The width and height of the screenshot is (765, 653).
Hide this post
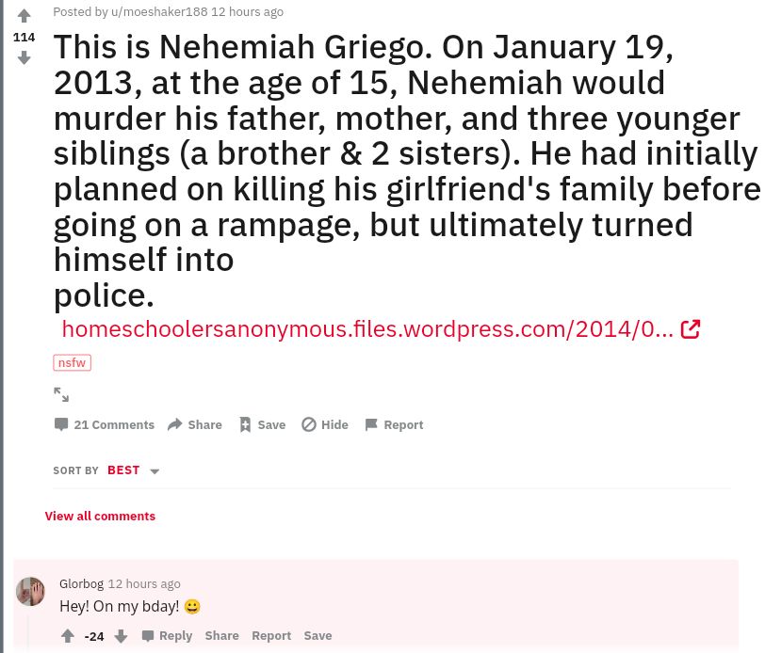pyautogui.click(x=325, y=424)
